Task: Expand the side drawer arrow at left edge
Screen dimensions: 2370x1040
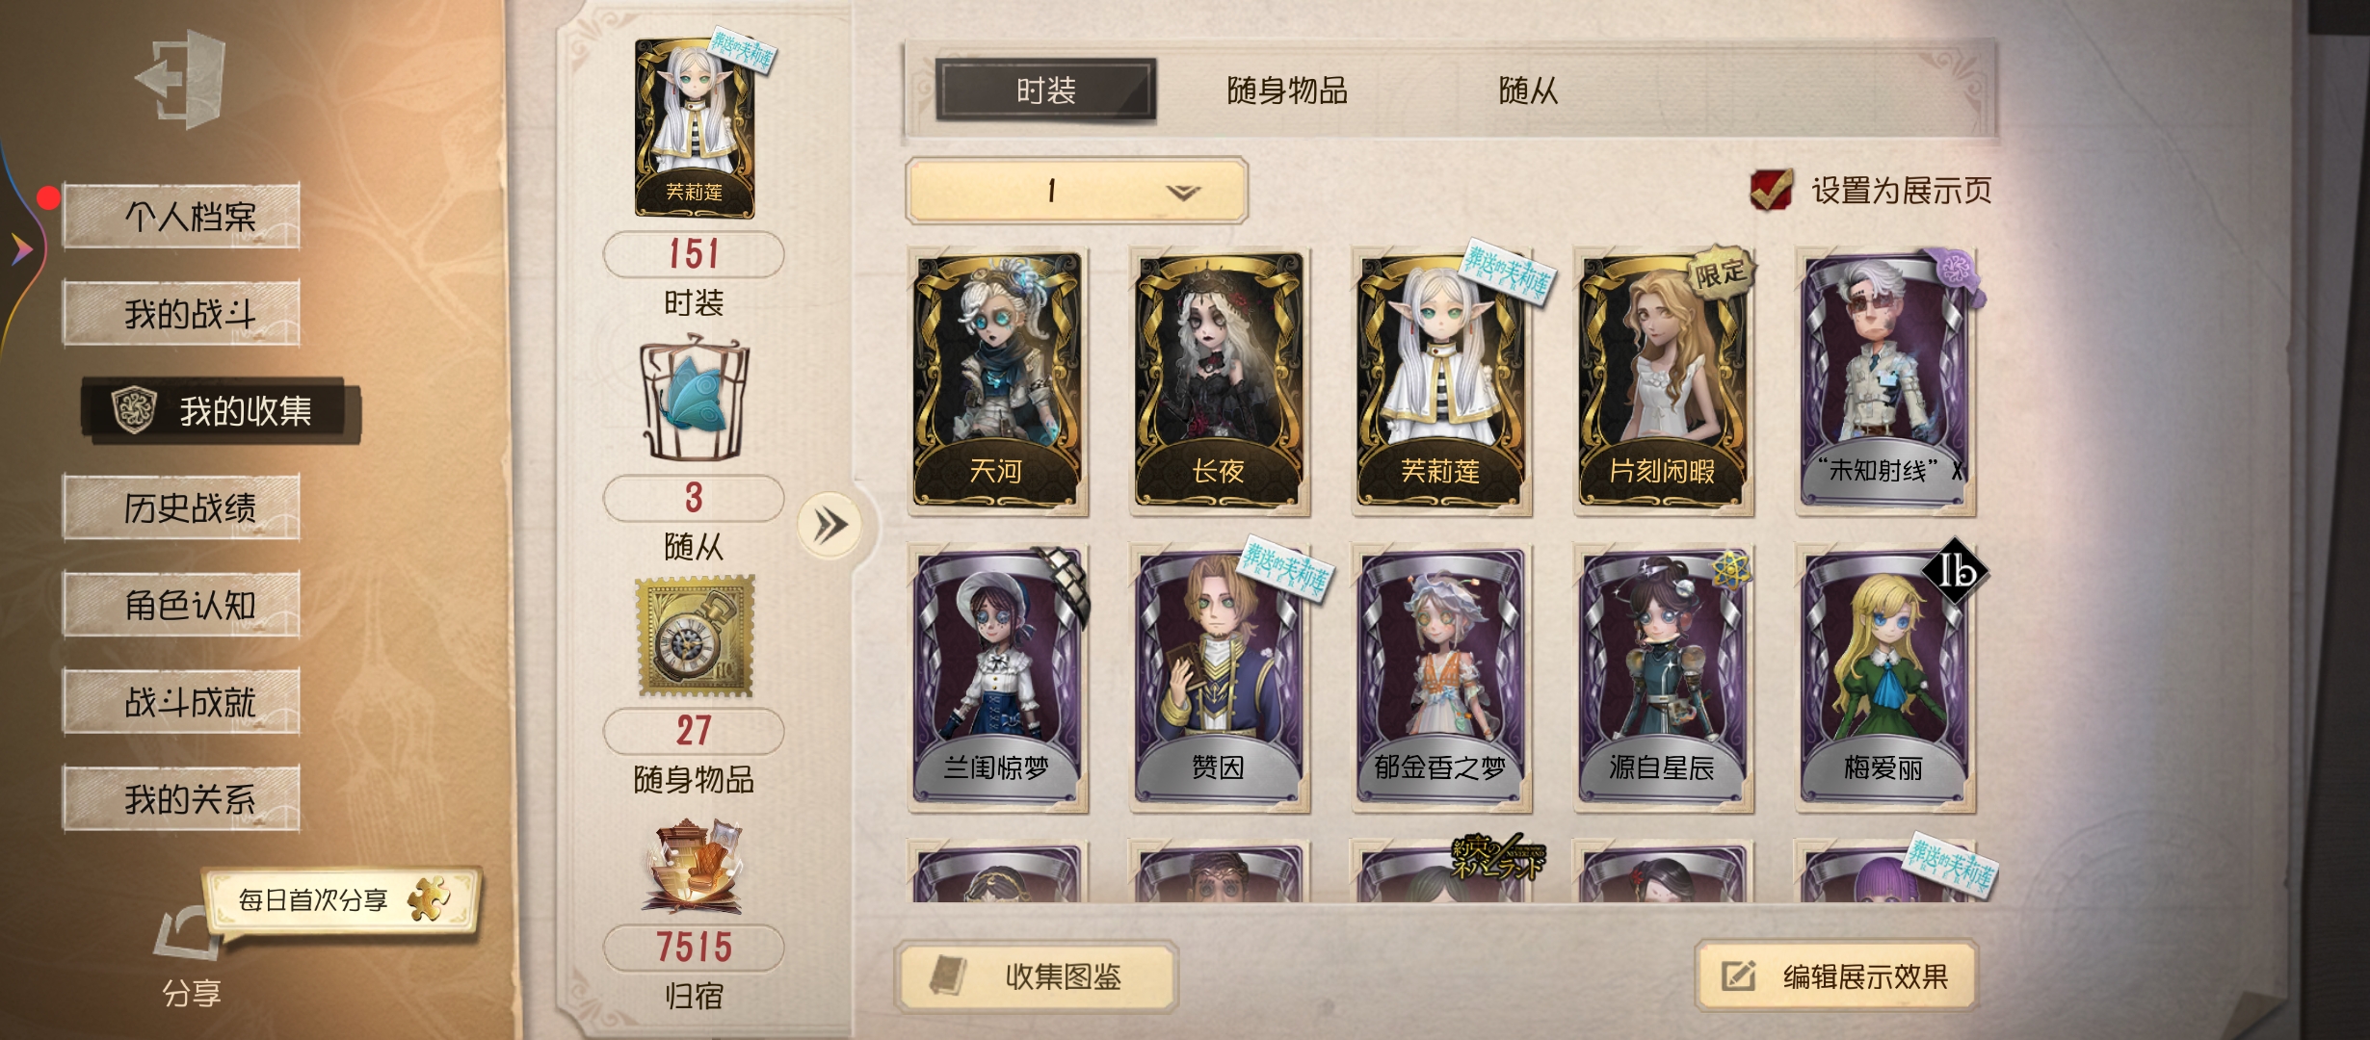Action: click(x=21, y=249)
